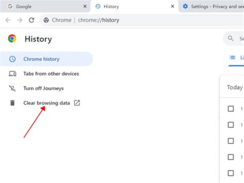Open the Settings Privacy and security tab
The image size is (244, 183).
pyautogui.click(x=211, y=6)
